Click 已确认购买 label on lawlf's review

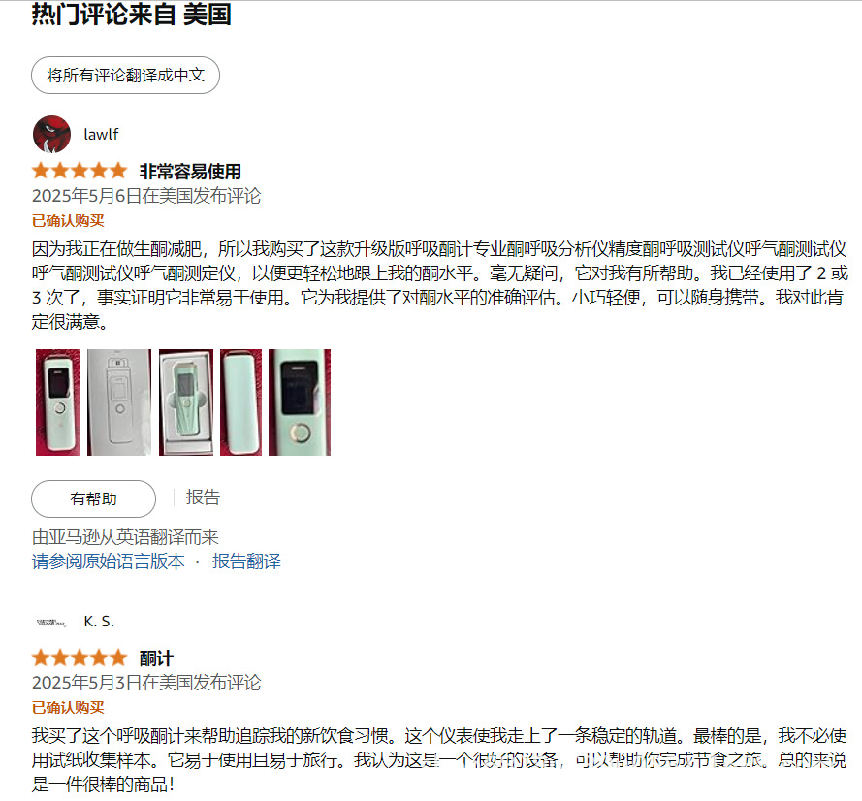(x=68, y=220)
